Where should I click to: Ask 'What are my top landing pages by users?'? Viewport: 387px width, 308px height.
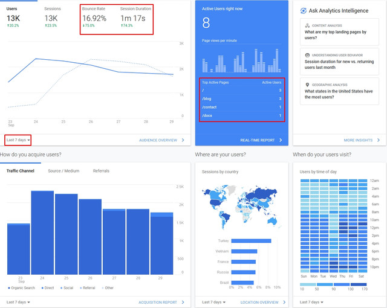[339, 32]
